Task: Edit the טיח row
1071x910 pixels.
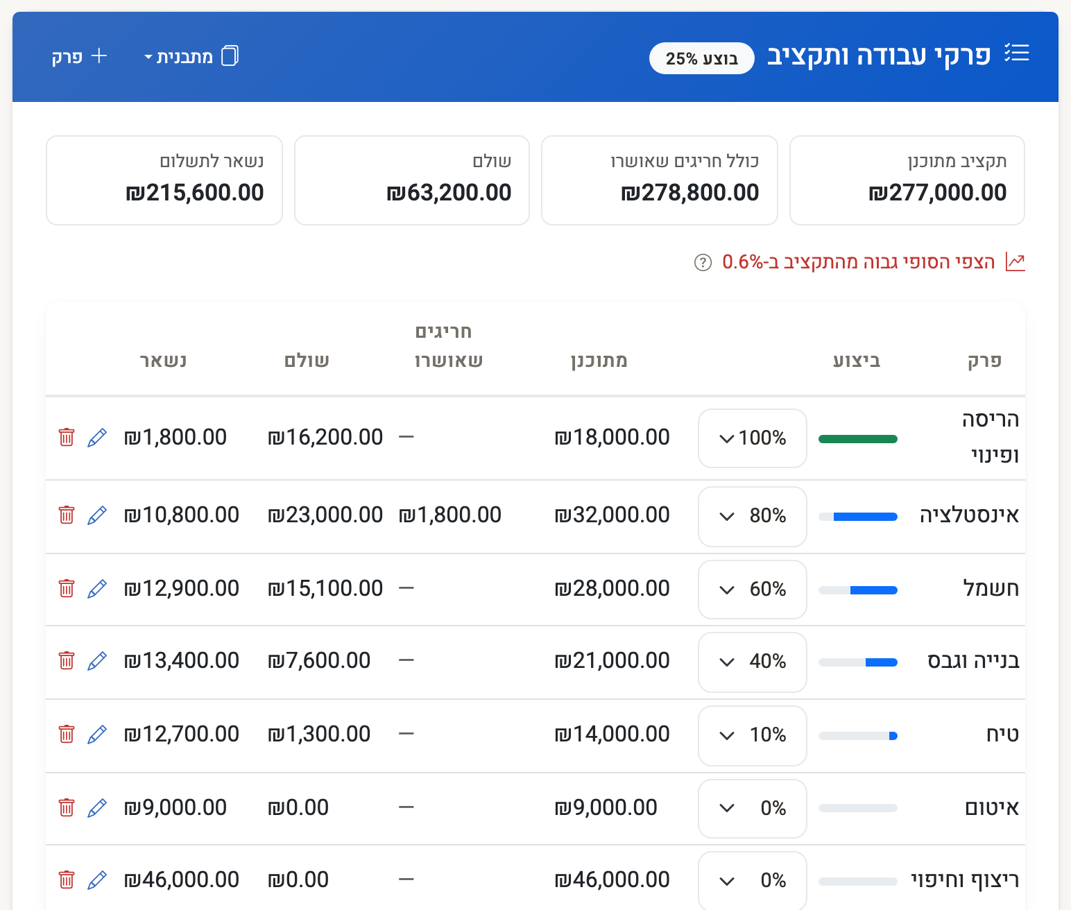Action: [97, 734]
